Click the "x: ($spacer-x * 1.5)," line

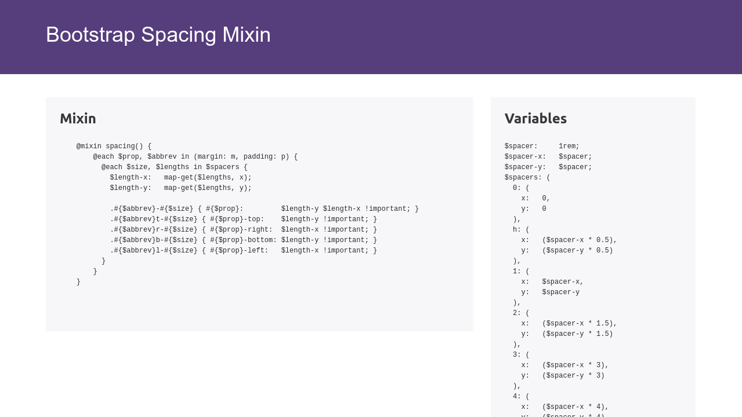[x=569, y=324]
